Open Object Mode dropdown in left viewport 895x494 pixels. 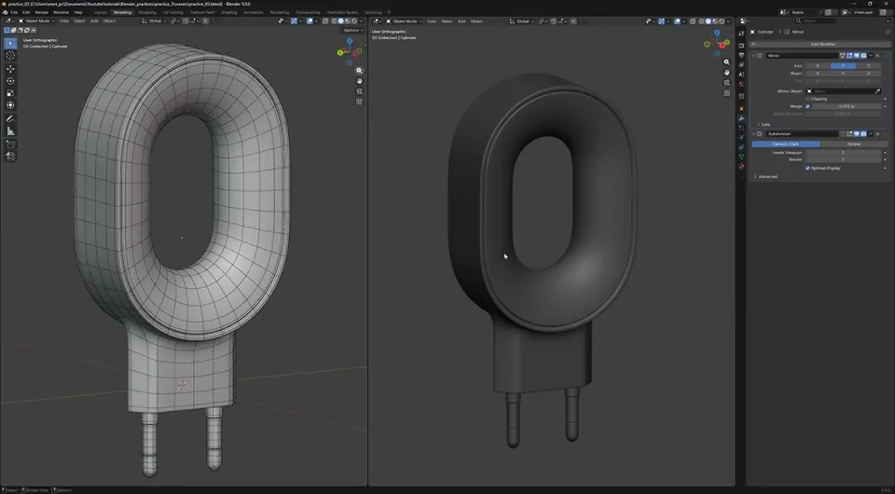36,21
